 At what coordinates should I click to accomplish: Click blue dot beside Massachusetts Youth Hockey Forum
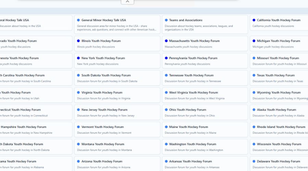(166, 41)
